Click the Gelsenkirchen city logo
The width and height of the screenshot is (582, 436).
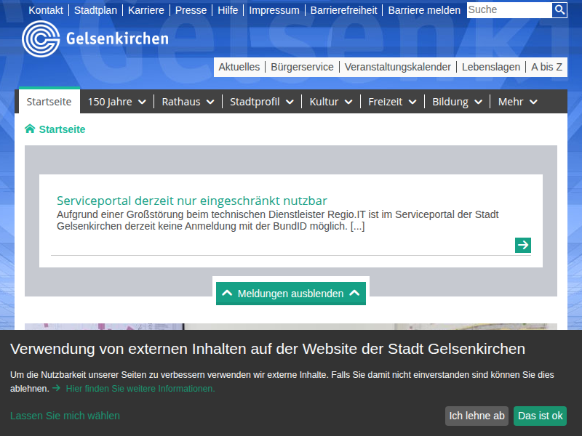click(x=95, y=39)
